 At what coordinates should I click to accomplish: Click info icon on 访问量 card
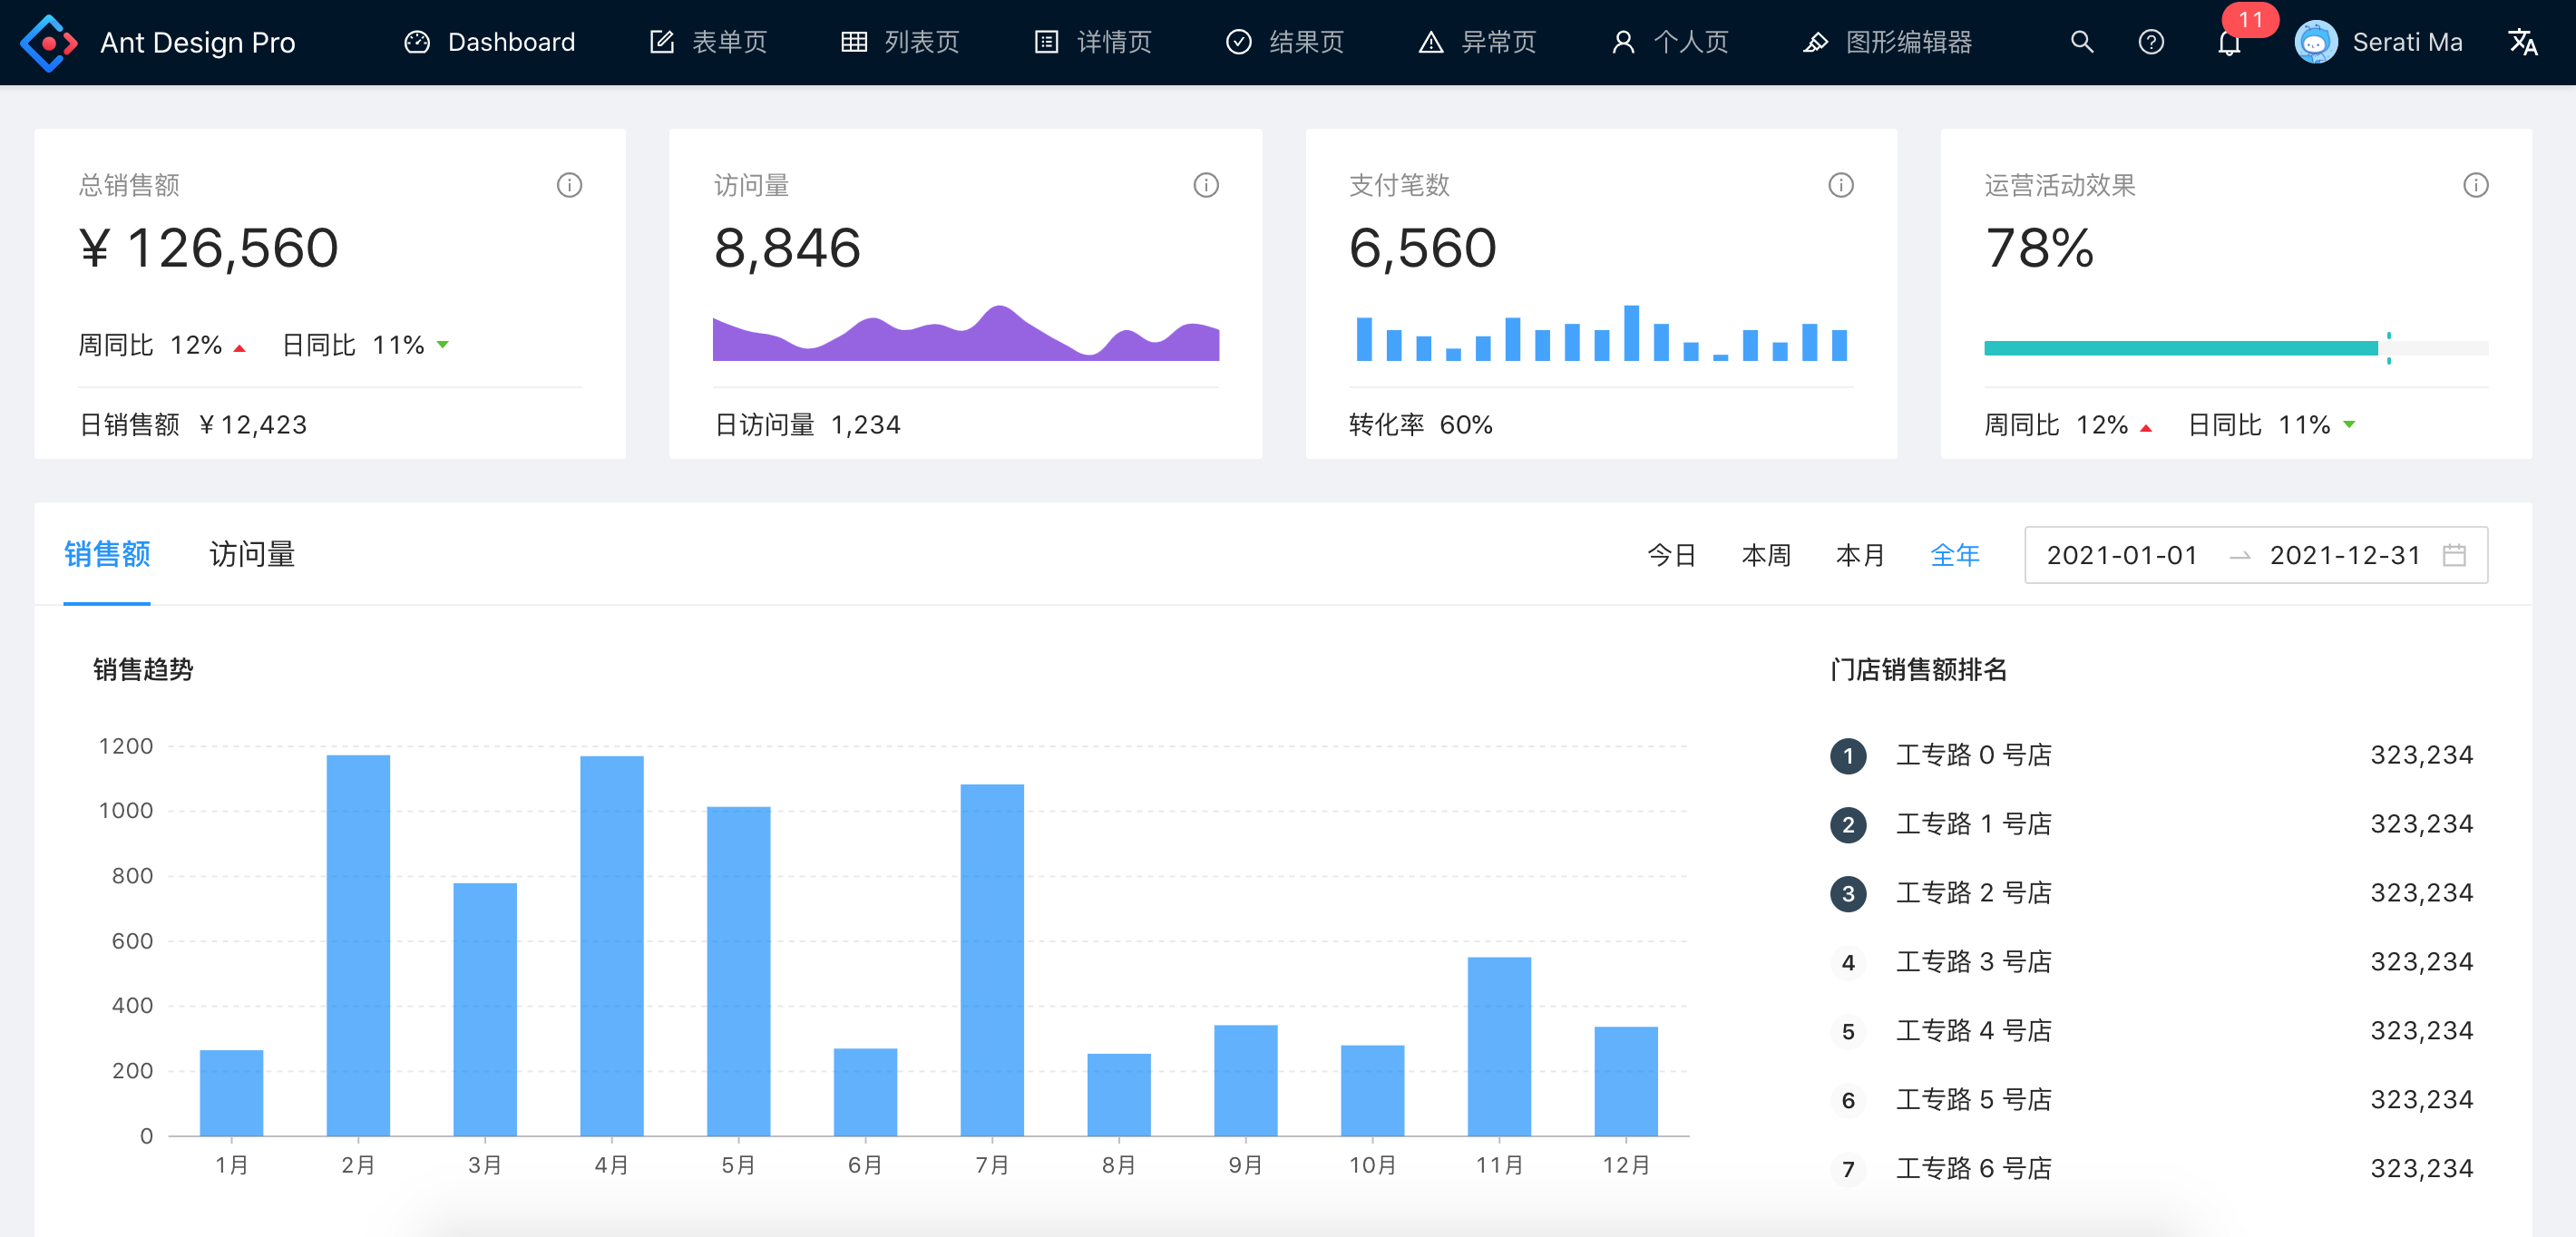pos(1205,185)
